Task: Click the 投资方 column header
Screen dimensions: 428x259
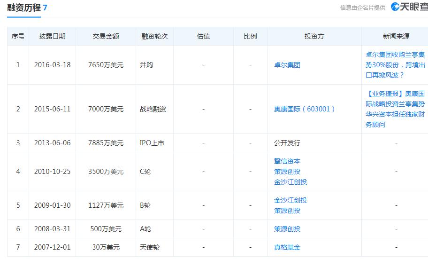Action: pyautogui.click(x=314, y=36)
